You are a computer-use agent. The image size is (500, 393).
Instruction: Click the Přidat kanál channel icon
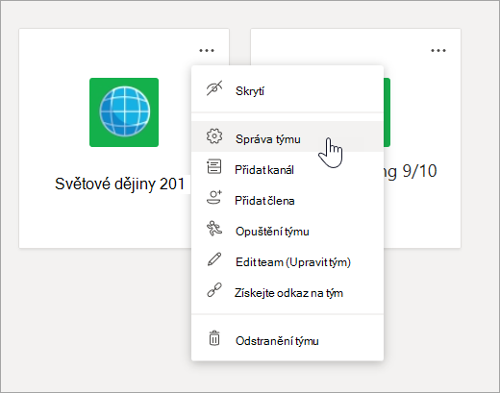(x=214, y=167)
